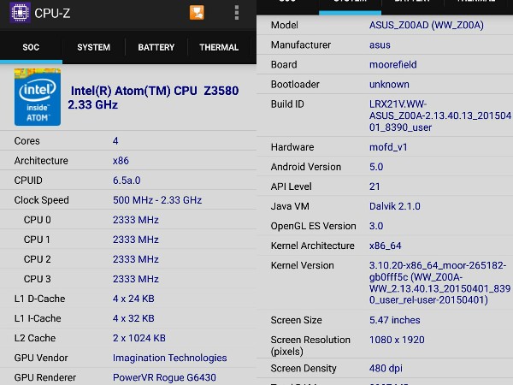The height and width of the screenshot is (385, 513).
Task: Switch to the SYSTEM tab in left panel
Action: [93, 47]
